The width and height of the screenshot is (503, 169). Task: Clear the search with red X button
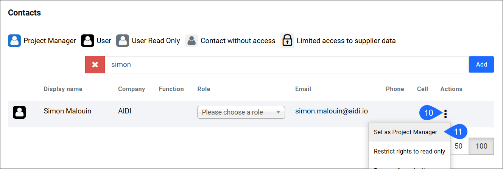click(95, 65)
